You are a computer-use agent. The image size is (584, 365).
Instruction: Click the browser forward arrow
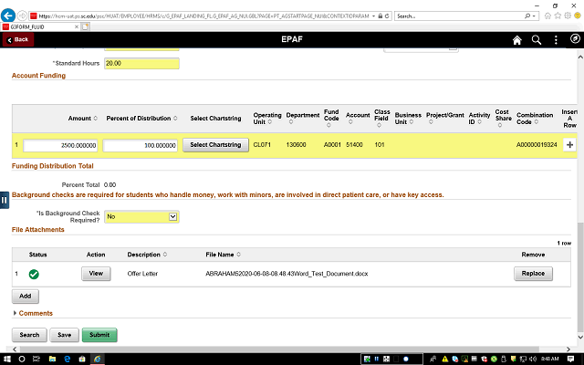[22, 16]
